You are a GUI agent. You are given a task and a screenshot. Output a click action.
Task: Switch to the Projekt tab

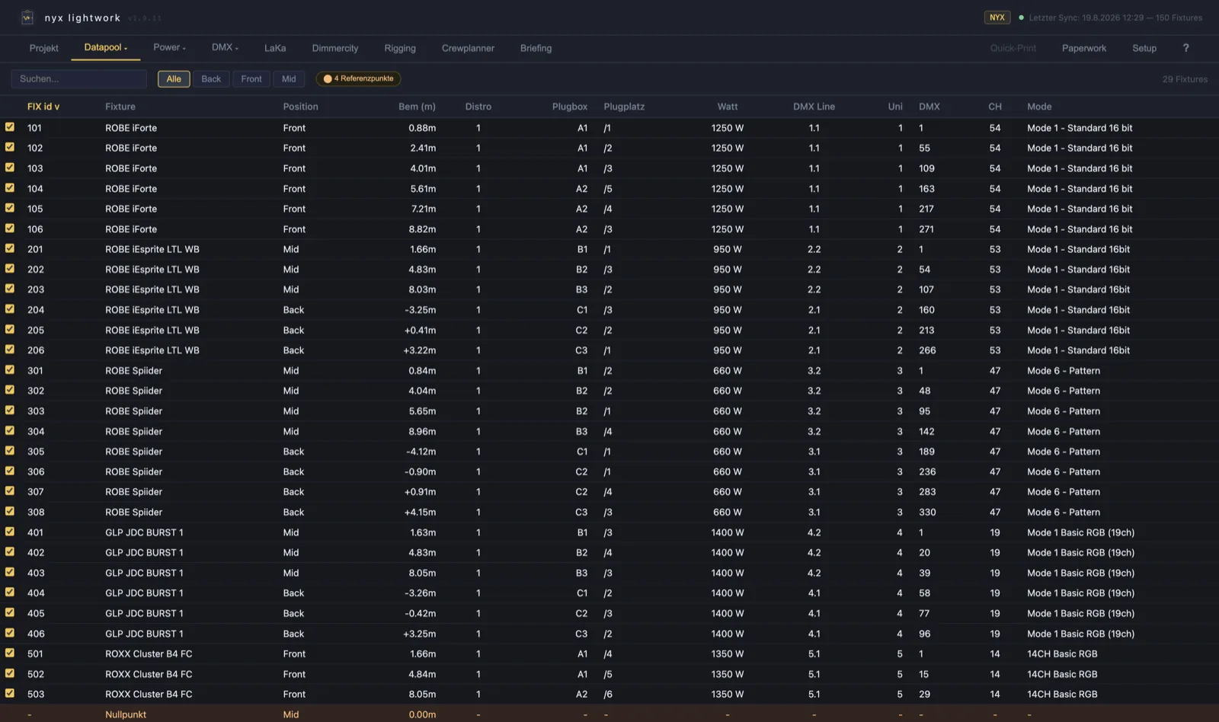[x=44, y=48]
